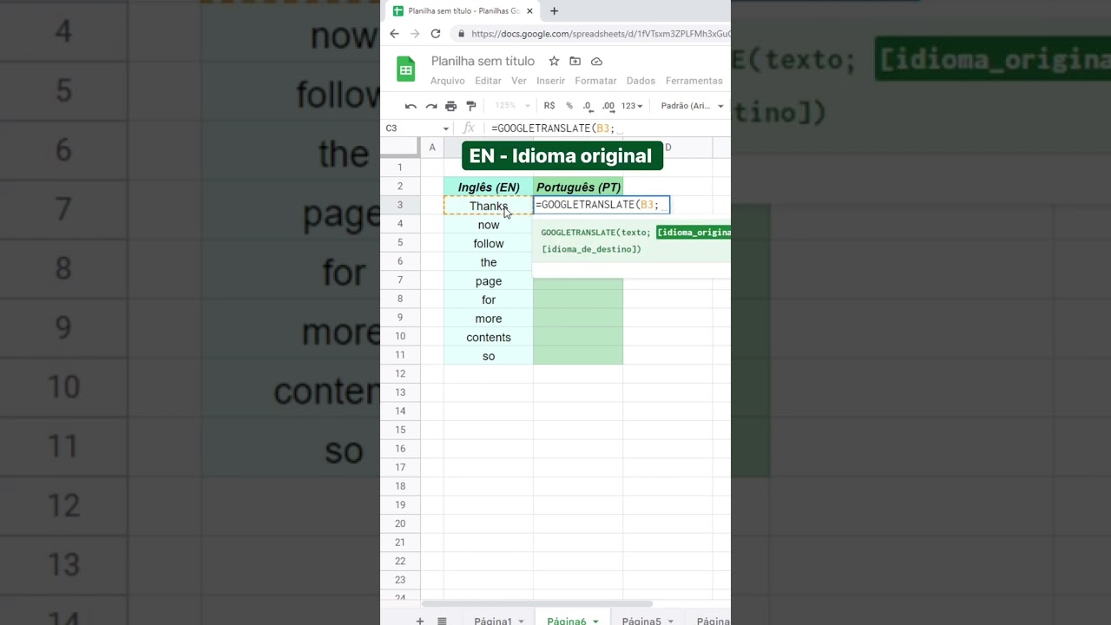Check the cloud save status icon

click(596, 61)
